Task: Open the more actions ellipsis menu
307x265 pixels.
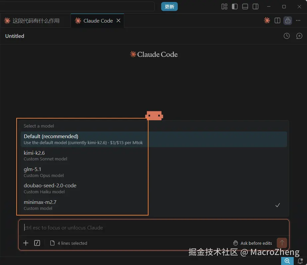Action: click(298, 20)
